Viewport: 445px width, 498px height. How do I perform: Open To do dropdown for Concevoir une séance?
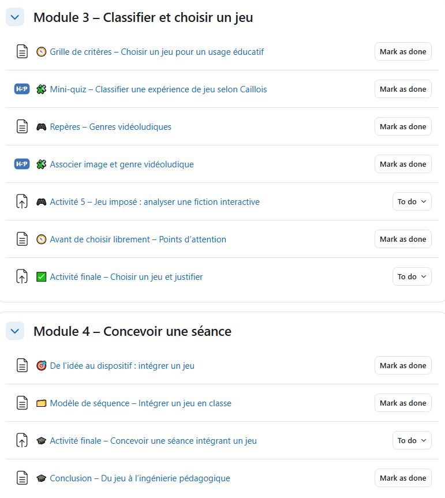coord(412,440)
